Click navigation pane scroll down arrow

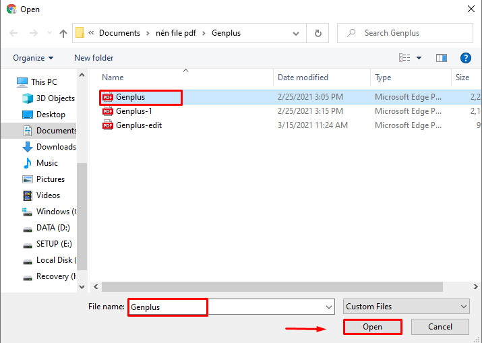[x=82, y=287]
